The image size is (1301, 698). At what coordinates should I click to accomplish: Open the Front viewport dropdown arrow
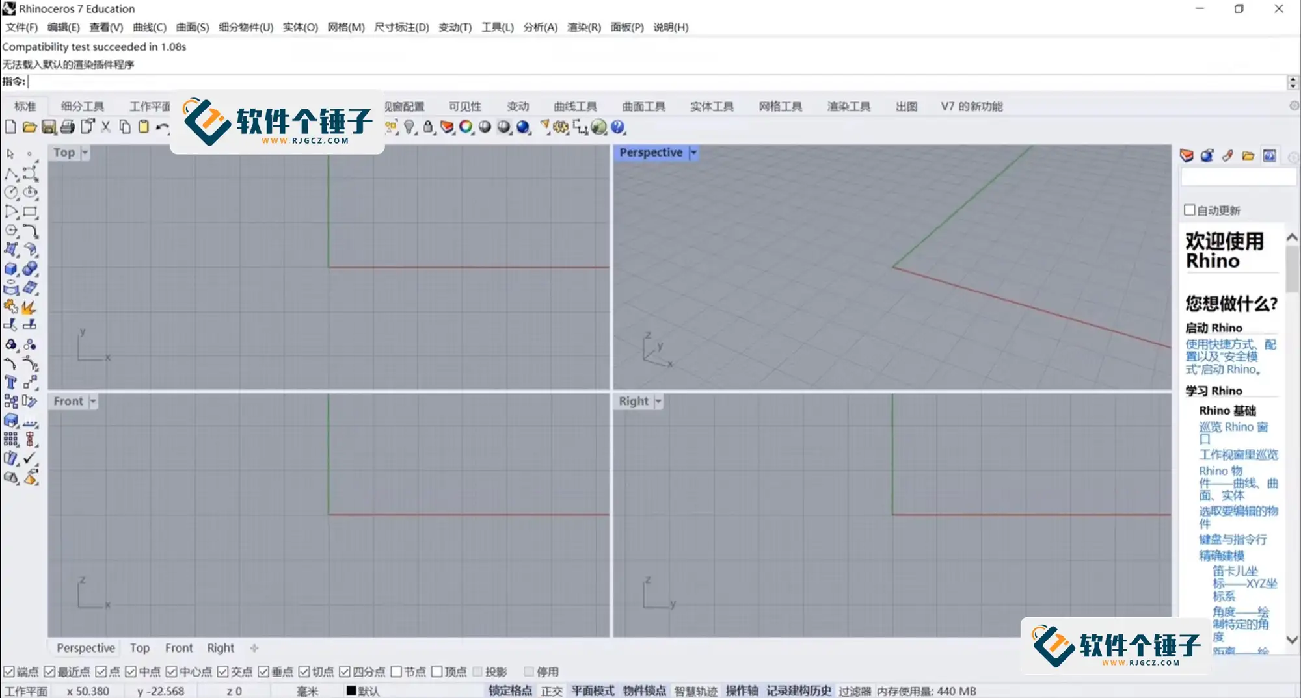[92, 401]
